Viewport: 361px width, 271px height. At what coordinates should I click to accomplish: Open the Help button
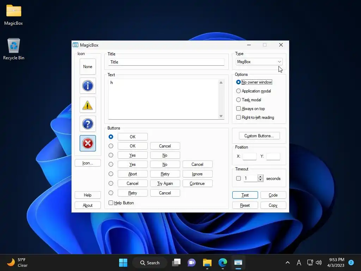[x=88, y=195]
